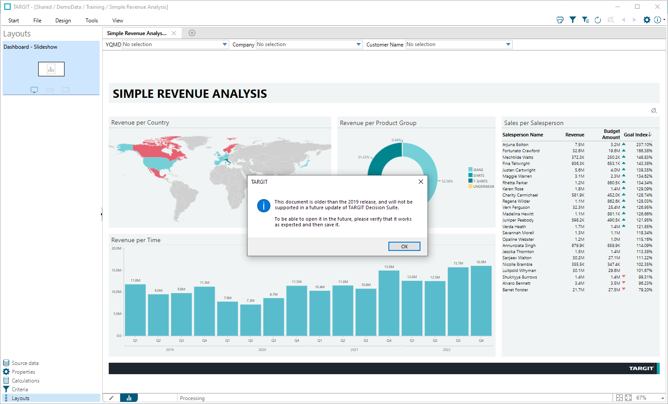Switch to design mode pencil icon

coord(111,398)
